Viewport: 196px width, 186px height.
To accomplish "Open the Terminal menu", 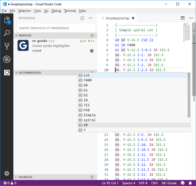I will [x=70, y=11].
